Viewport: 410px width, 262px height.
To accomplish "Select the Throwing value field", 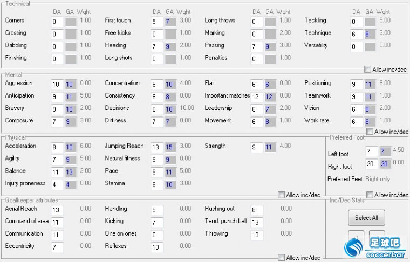I will pyautogui.click(x=257, y=235).
